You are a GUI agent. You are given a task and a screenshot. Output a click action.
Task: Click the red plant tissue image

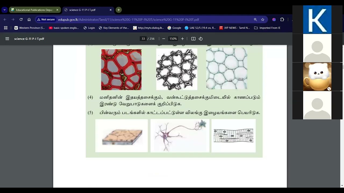tap(121, 69)
